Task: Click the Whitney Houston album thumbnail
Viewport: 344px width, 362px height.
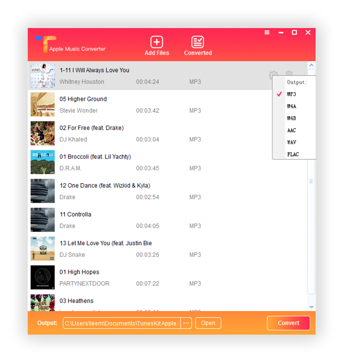Action: coord(42,76)
